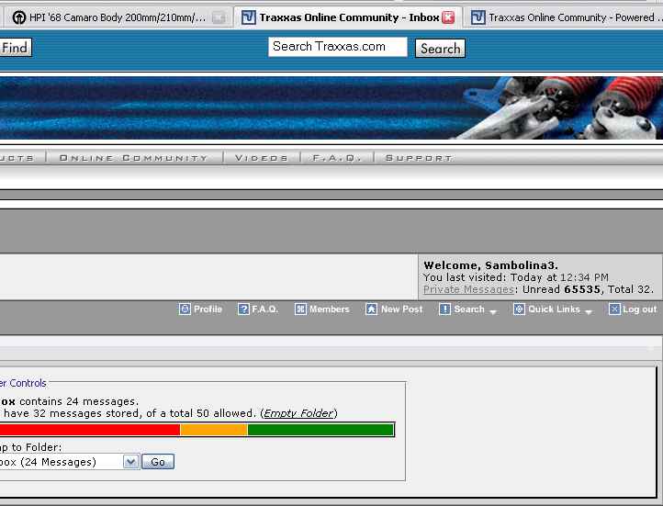Click Traxxas favicon on Inbox tab
The height and width of the screenshot is (506, 663).
click(x=248, y=17)
